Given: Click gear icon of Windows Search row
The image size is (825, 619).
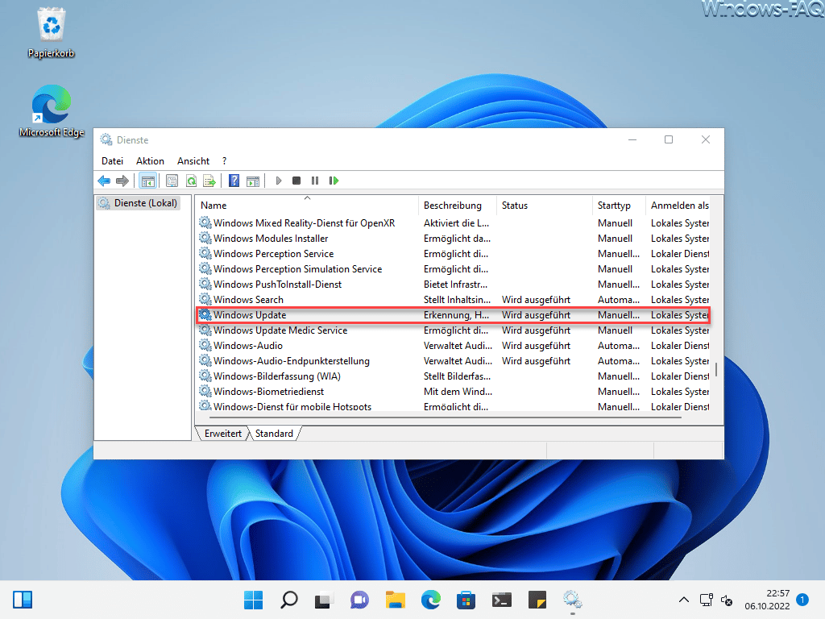Looking at the screenshot, I should click(205, 300).
